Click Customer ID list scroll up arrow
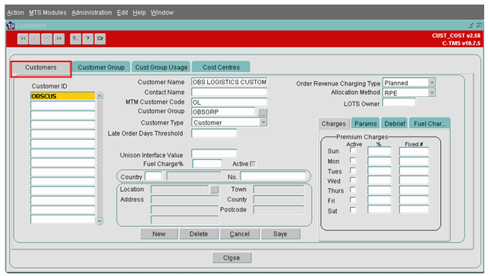Screen dimensions: 488x276 99,96
